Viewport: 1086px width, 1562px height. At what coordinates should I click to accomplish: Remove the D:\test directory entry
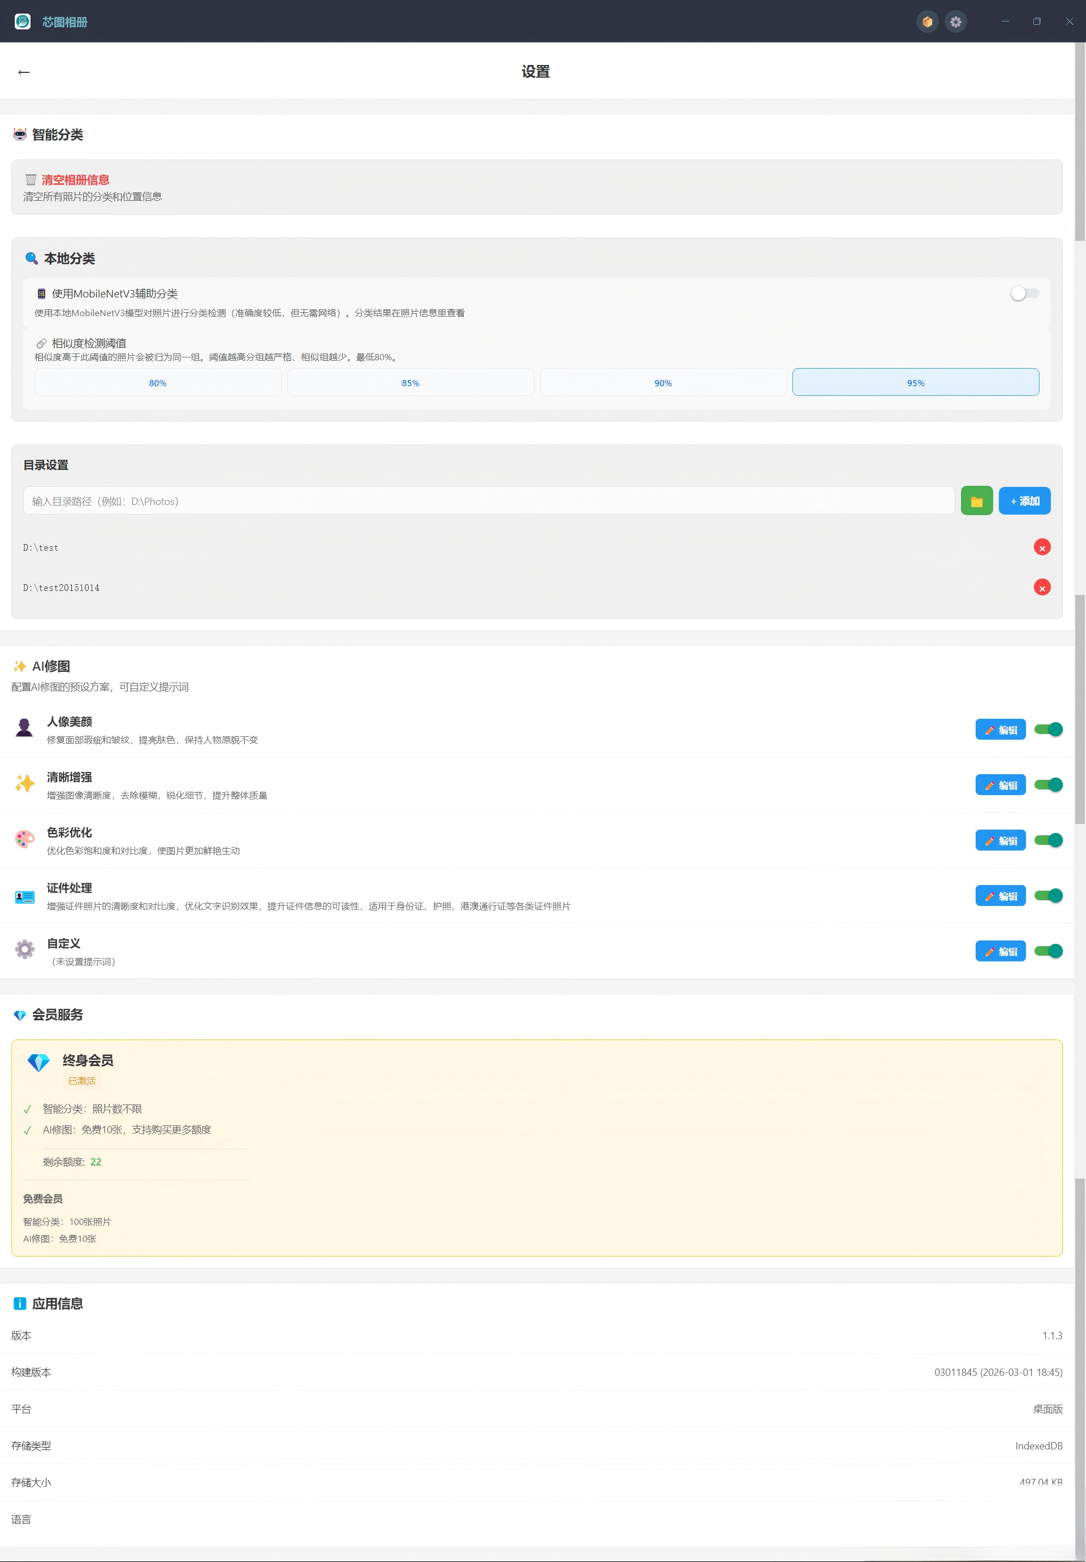(1041, 547)
